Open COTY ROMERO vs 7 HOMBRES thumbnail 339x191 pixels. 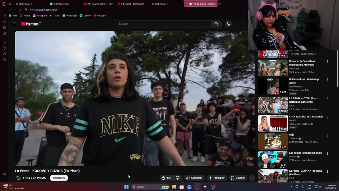coord(273,123)
